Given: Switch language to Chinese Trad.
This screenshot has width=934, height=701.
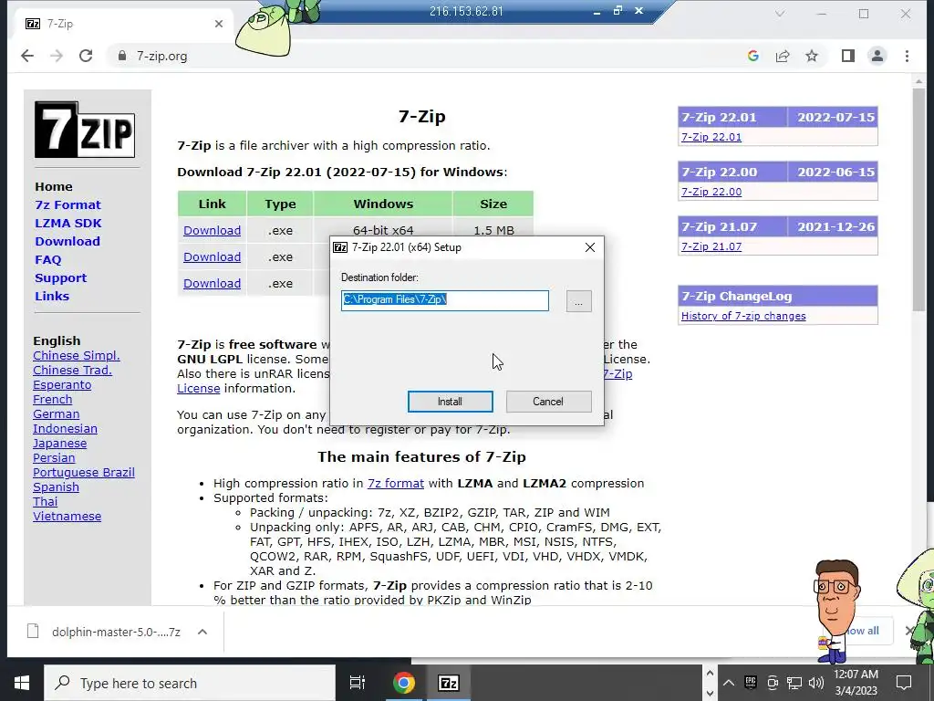Looking at the screenshot, I should (x=72, y=371).
